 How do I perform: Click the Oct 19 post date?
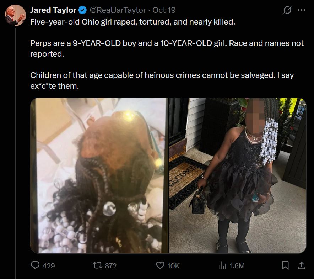164,10
